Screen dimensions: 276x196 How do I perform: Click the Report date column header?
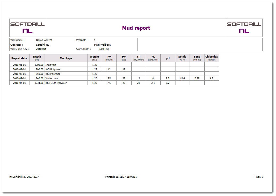pyautogui.click(x=19, y=58)
